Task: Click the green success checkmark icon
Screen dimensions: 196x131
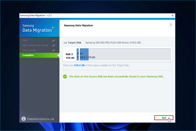Action: pos(65,76)
